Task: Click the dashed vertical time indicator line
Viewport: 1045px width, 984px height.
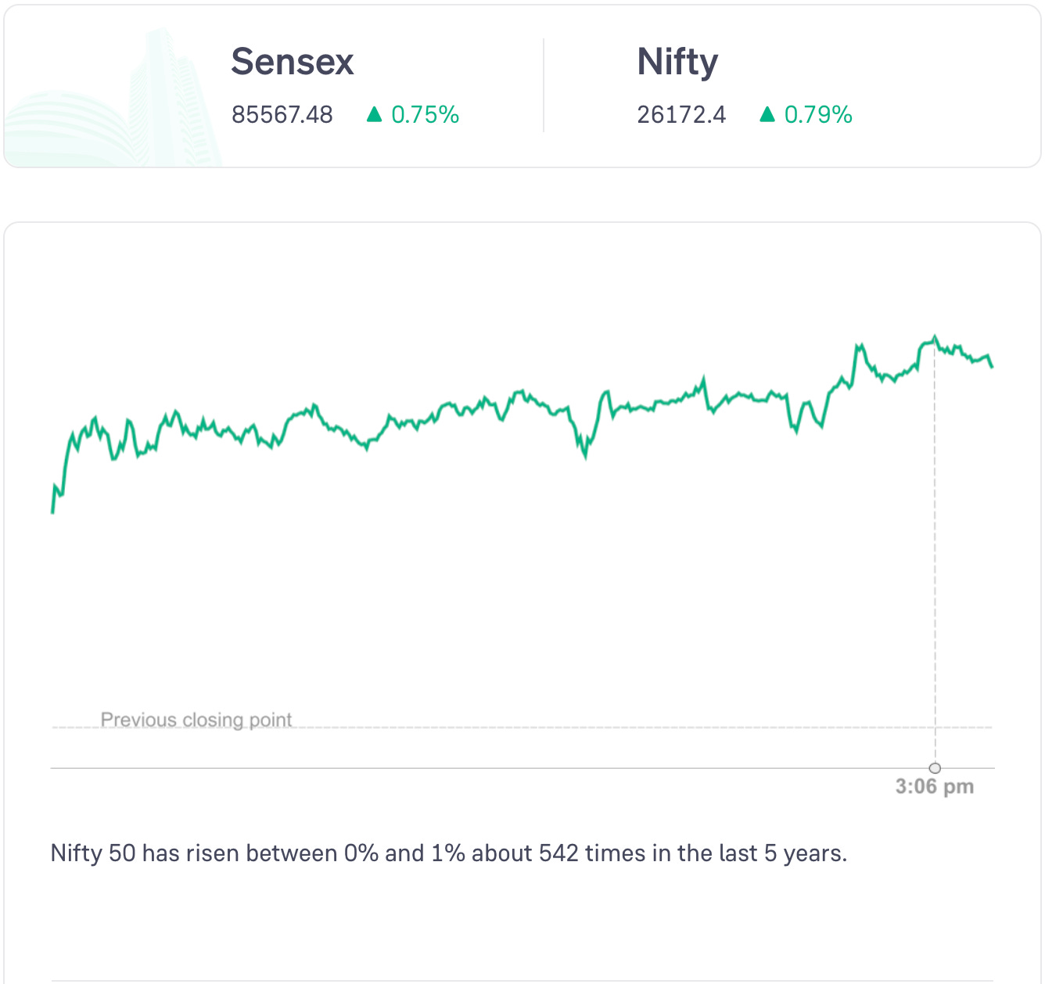Action: point(935,548)
